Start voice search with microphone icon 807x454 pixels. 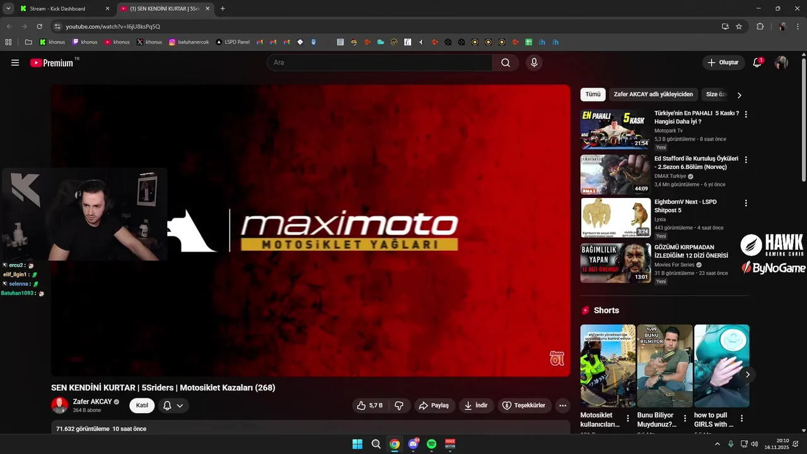pos(534,62)
